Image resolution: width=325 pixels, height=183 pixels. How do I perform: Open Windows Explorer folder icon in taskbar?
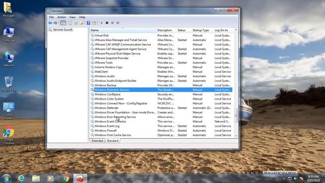[36, 178]
